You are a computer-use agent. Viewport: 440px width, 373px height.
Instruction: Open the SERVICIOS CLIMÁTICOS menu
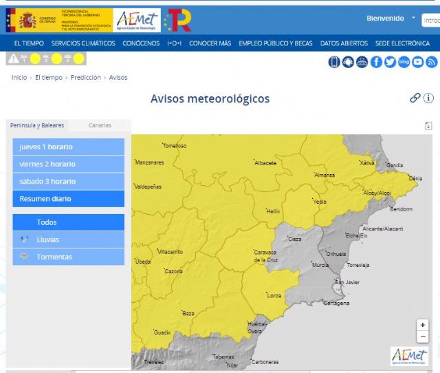[83, 43]
